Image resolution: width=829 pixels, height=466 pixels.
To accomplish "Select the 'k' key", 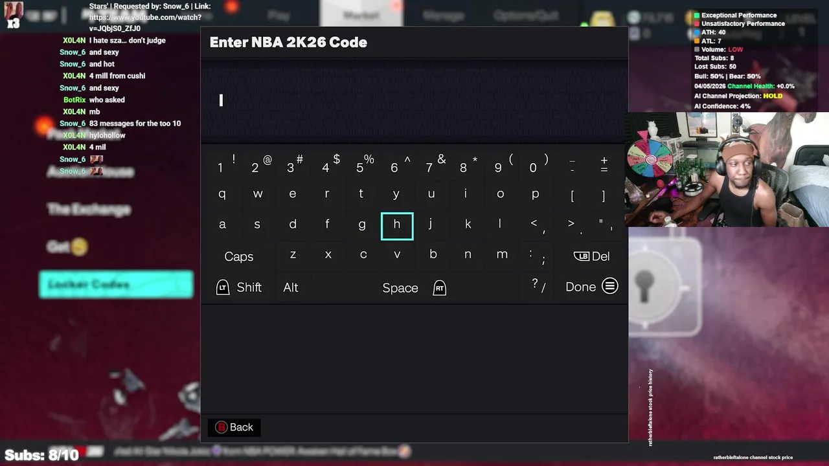I will pyautogui.click(x=468, y=225).
